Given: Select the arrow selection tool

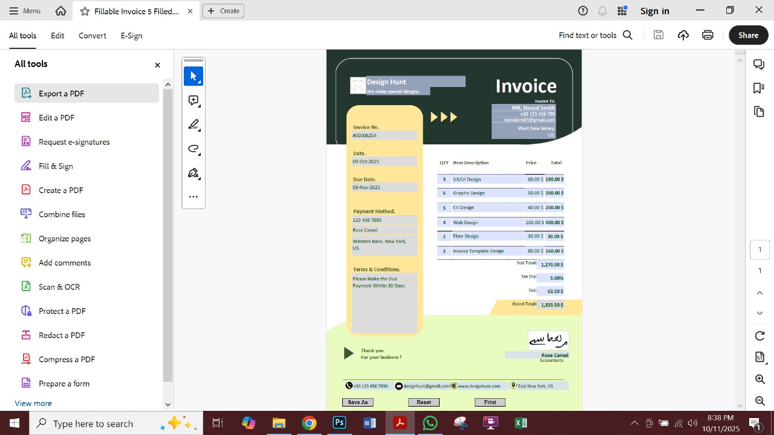Looking at the screenshot, I should 193,76.
